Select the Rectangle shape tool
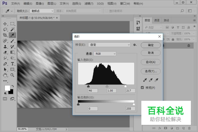 [12, 70]
